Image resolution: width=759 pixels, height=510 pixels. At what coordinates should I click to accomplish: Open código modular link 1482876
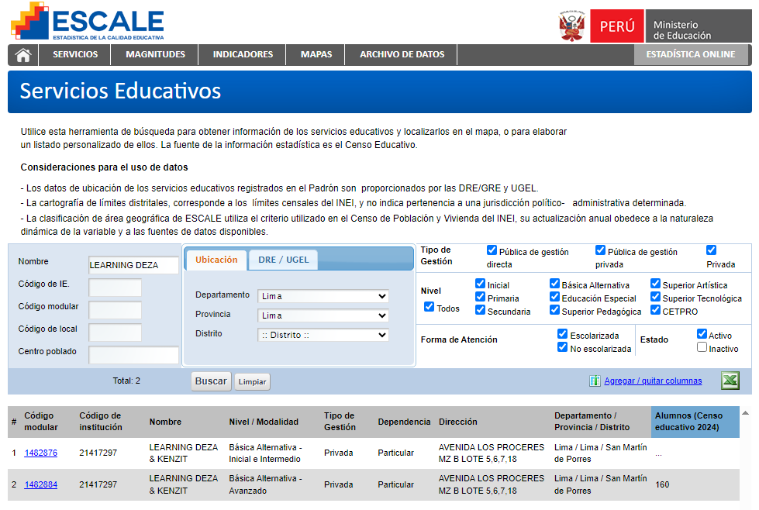40,453
